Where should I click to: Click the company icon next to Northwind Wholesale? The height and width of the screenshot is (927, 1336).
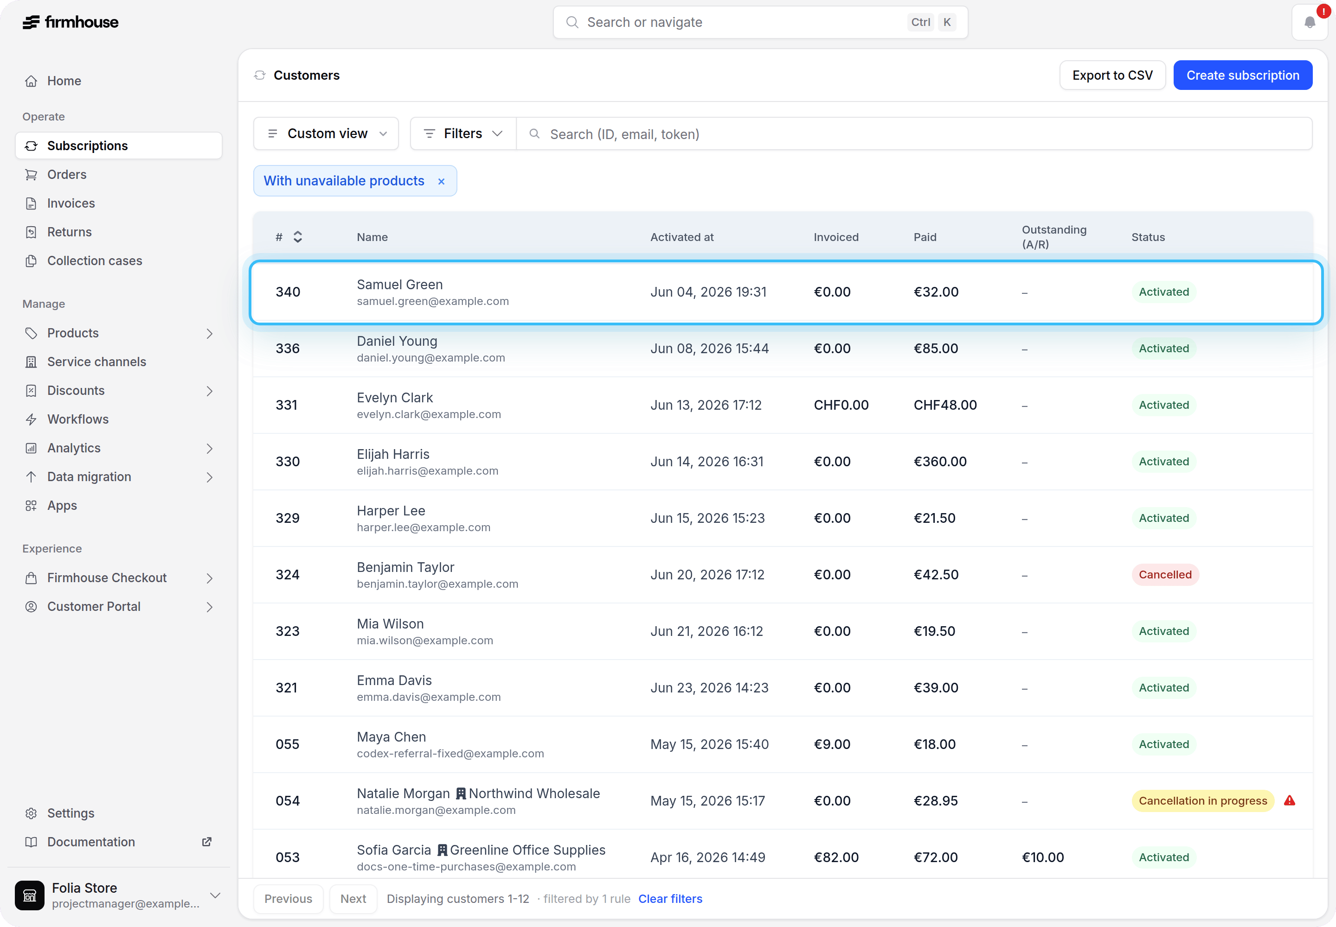pos(461,794)
